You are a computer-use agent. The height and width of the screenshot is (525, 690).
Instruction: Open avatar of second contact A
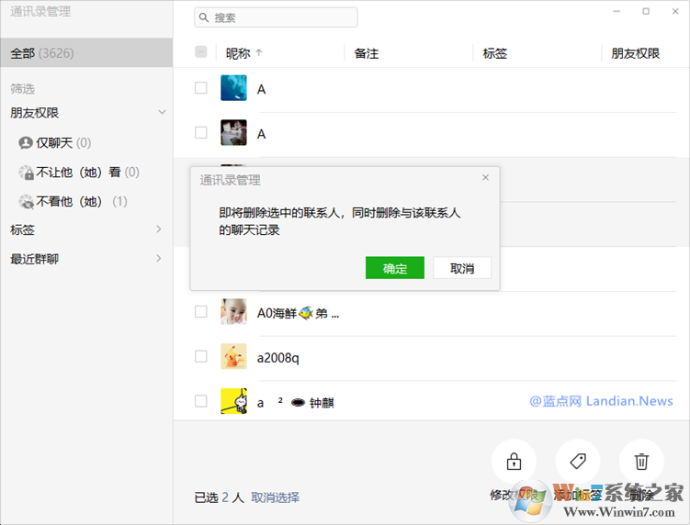tap(233, 132)
